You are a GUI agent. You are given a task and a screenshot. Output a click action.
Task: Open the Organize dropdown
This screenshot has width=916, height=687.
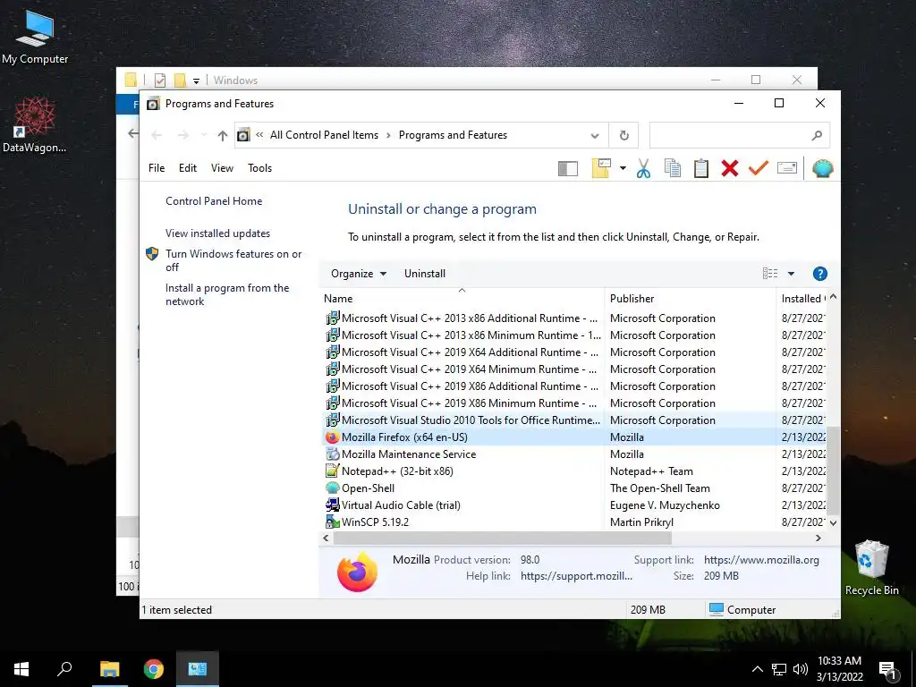[x=358, y=274]
